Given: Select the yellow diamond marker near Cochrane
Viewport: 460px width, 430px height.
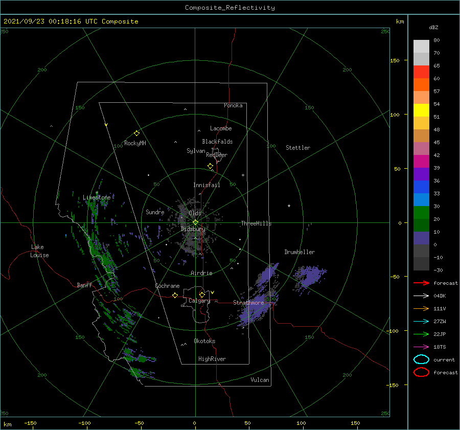Looking at the screenshot, I should [175, 295].
